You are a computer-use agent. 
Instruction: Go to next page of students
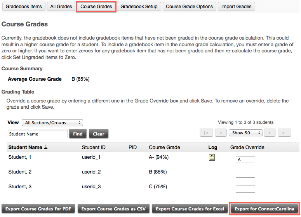[270, 133]
